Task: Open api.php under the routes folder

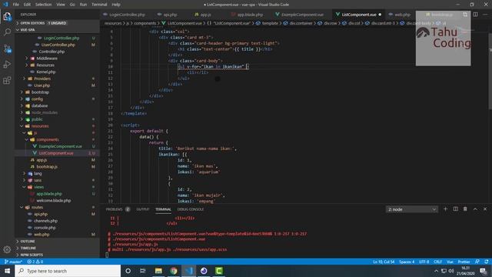Action: coord(41,214)
